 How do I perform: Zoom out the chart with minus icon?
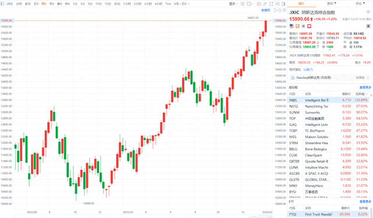(280, 10)
